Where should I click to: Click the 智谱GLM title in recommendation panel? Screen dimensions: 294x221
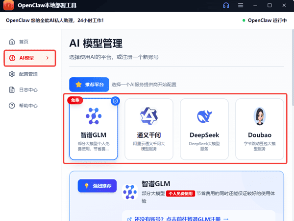point(156,183)
